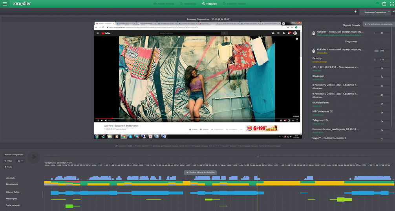Open Word icon in recorded taskbar

[x=164, y=136]
